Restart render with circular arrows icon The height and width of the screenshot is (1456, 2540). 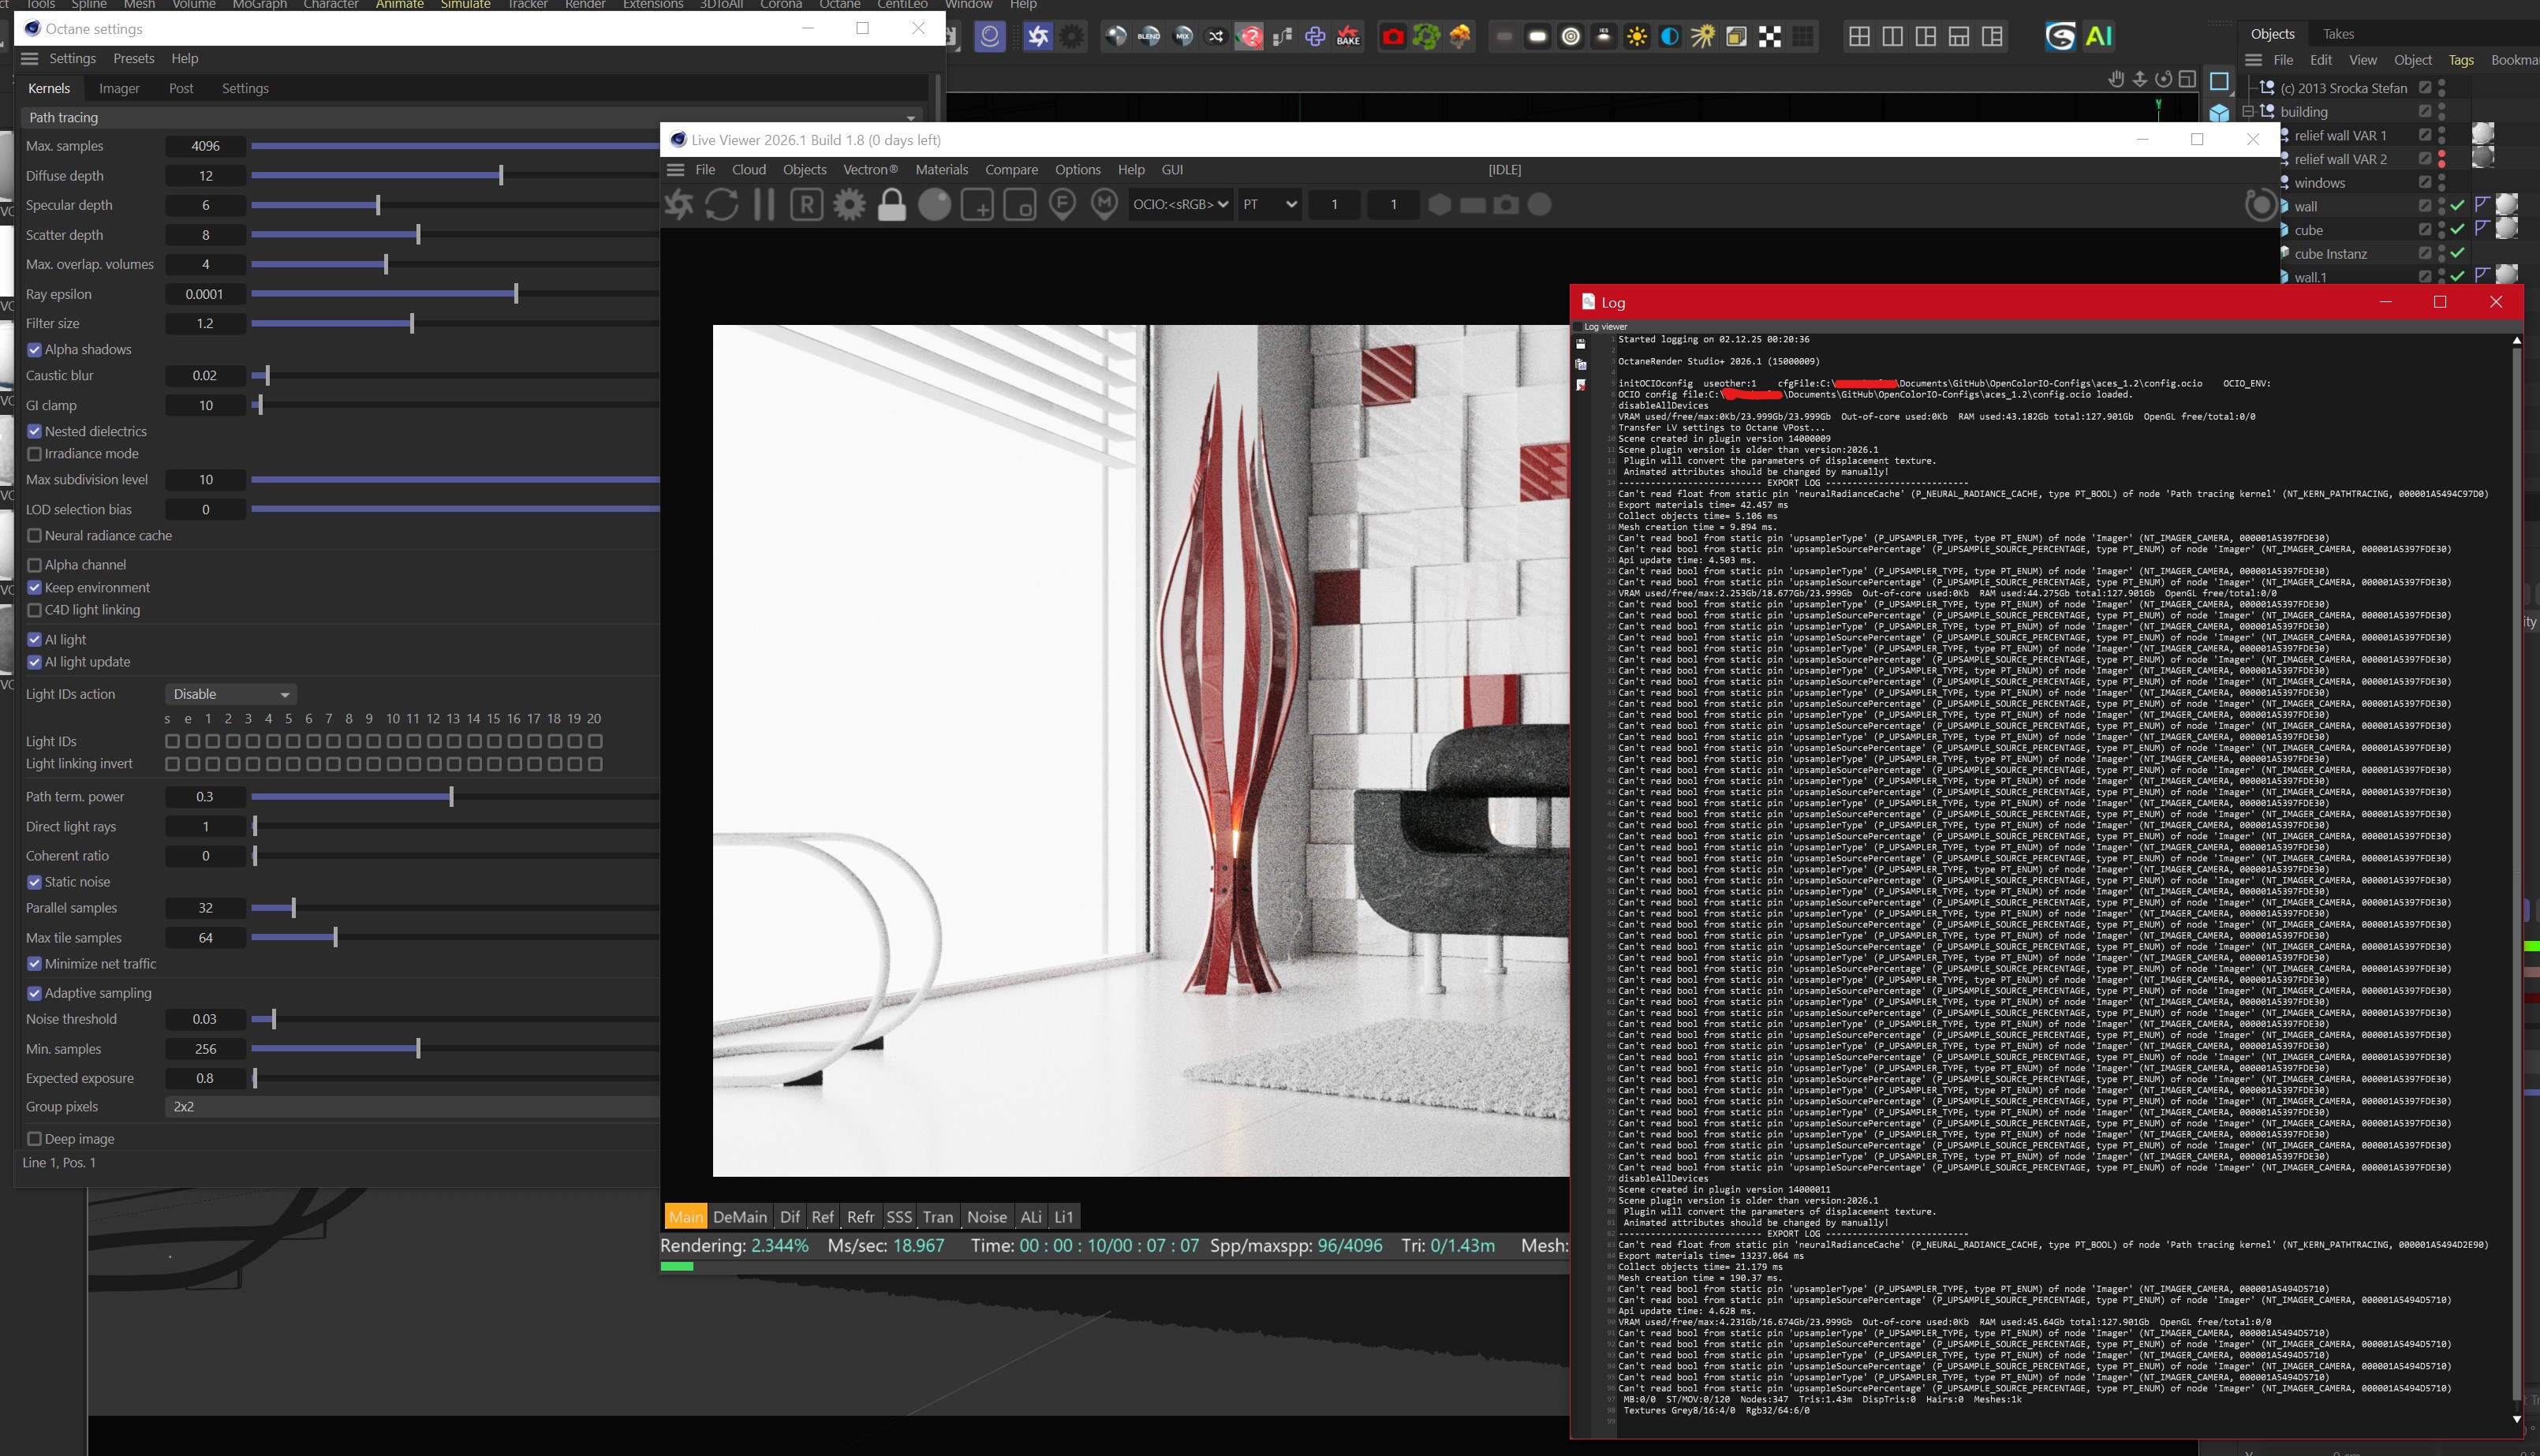pyautogui.click(x=721, y=205)
